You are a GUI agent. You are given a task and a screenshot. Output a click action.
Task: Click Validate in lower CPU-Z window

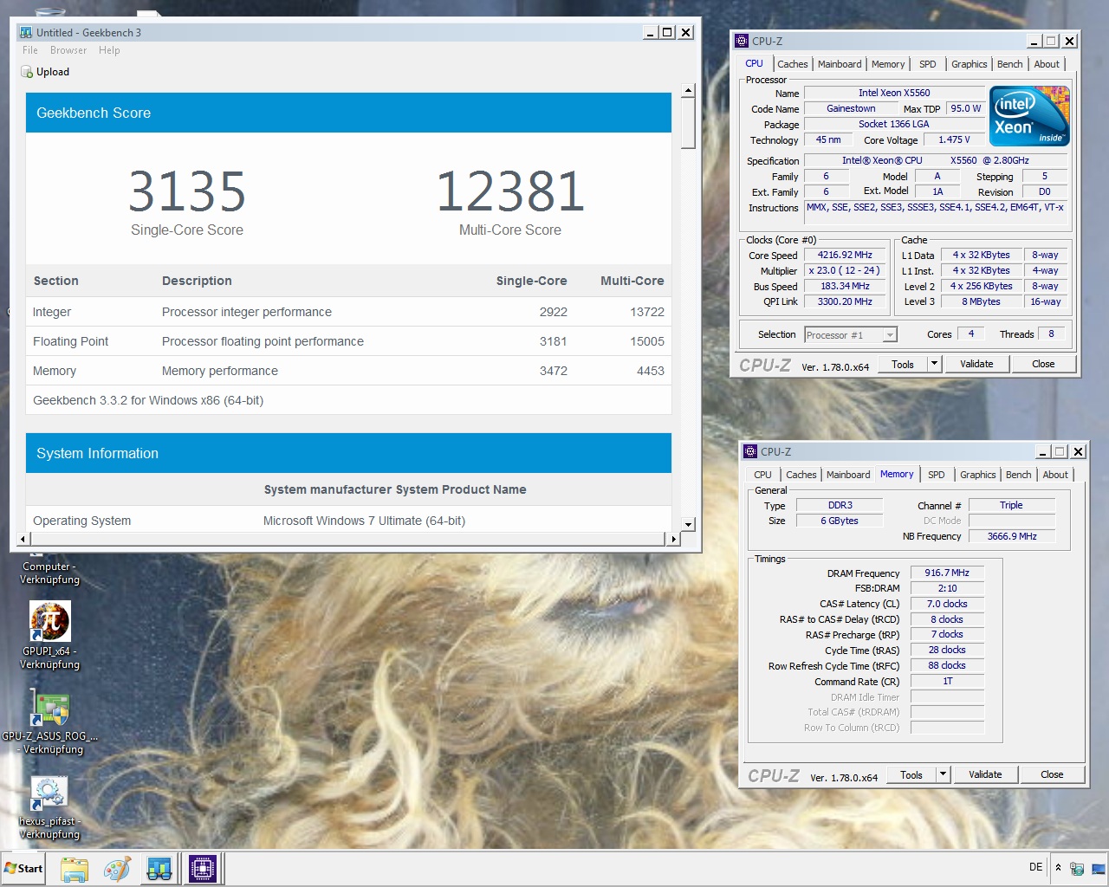pyautogui.click(x=985, y=774)
